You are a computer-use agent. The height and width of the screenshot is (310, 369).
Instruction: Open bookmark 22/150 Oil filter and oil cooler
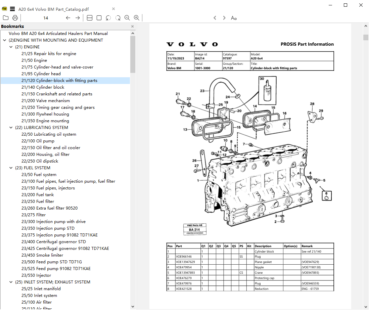point(51,147)
